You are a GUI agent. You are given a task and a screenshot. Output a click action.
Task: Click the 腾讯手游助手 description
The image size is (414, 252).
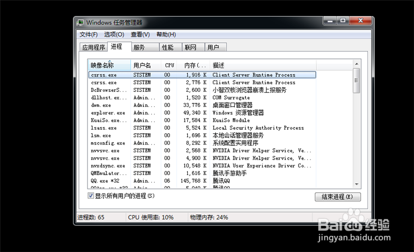(230, 173)
